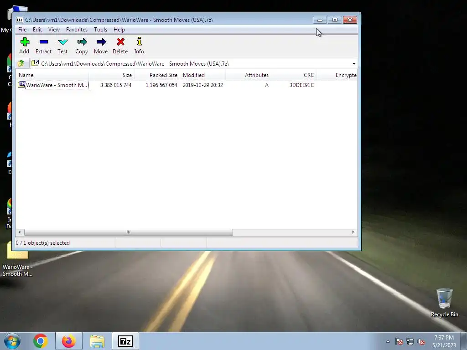The width and height of the screenshot is (467, 350).
Task: Sort by the Packed Size column header
Action: pos(157,75)
